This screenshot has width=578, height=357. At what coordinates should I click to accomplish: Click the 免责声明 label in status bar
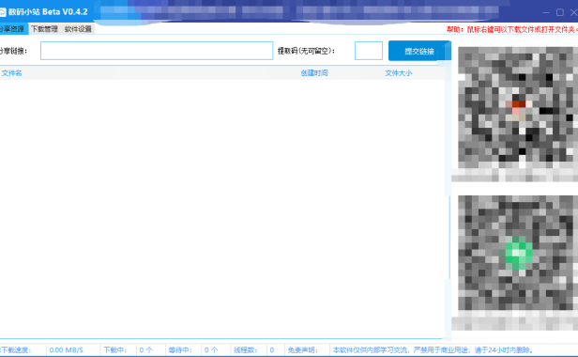click(x=303, y=350)
